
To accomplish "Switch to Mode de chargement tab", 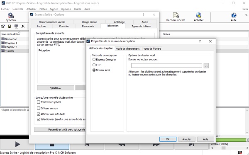I will click(127, 49).
